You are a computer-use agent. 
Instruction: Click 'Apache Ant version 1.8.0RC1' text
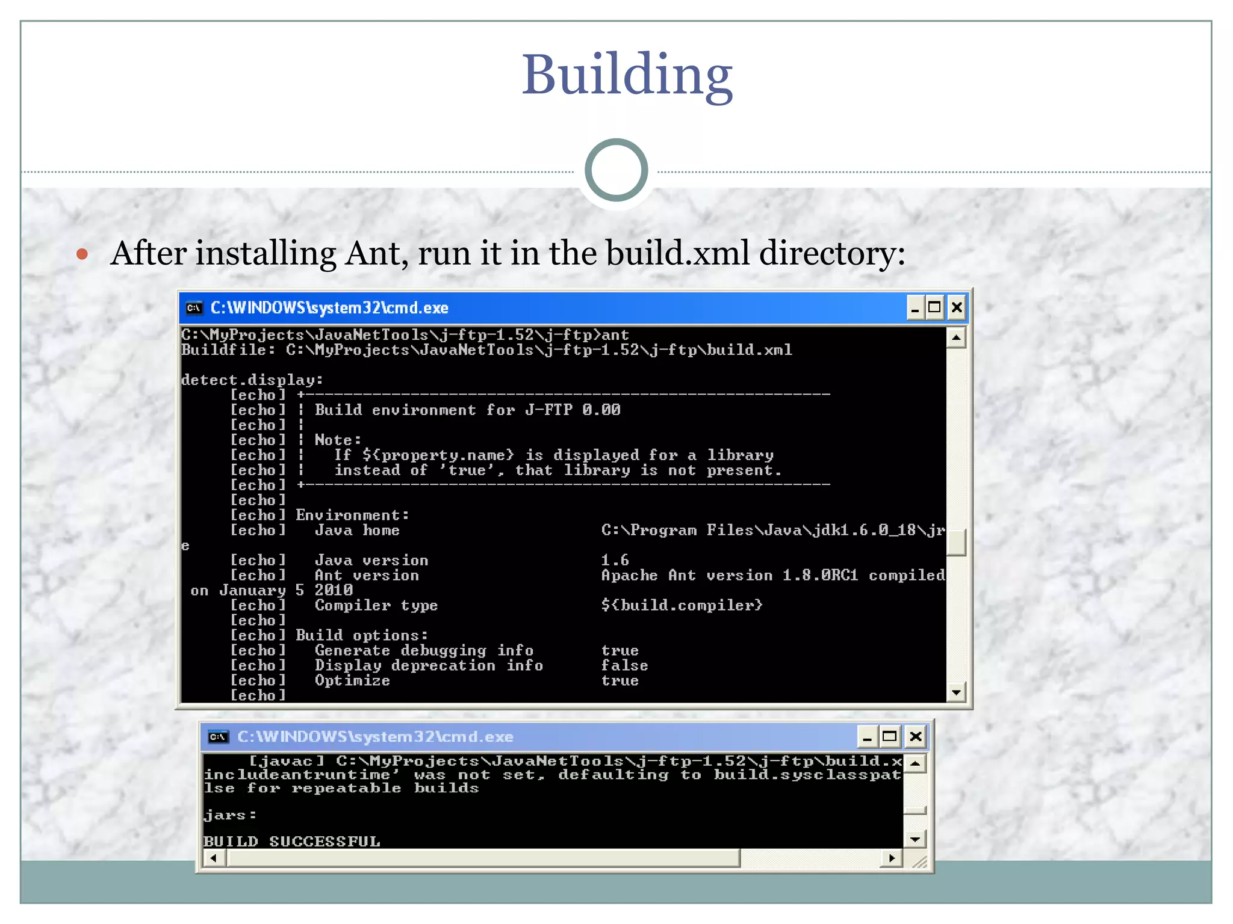(x=729, y=576)
